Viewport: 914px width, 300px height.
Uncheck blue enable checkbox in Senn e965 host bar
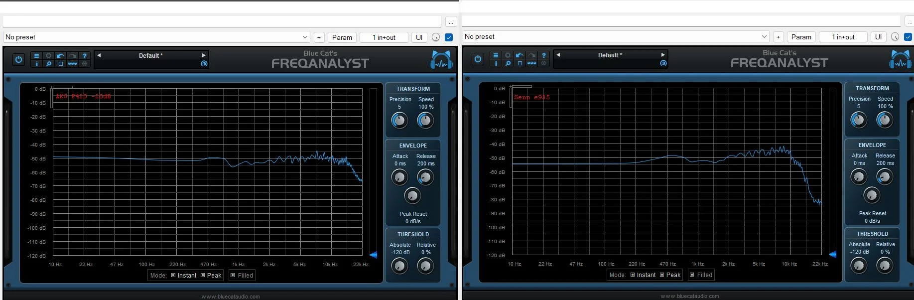tap(908, 37)
